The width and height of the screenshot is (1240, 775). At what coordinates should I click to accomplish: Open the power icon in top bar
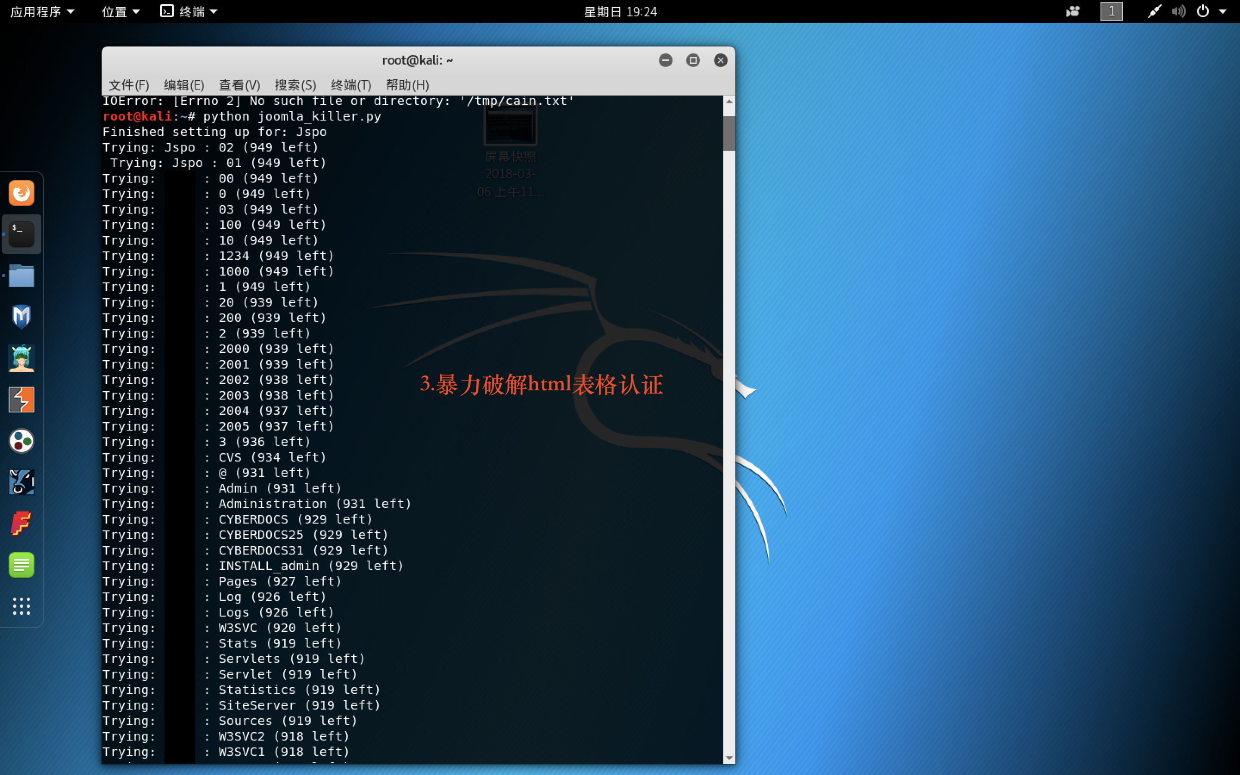[x=1203, y=11]
